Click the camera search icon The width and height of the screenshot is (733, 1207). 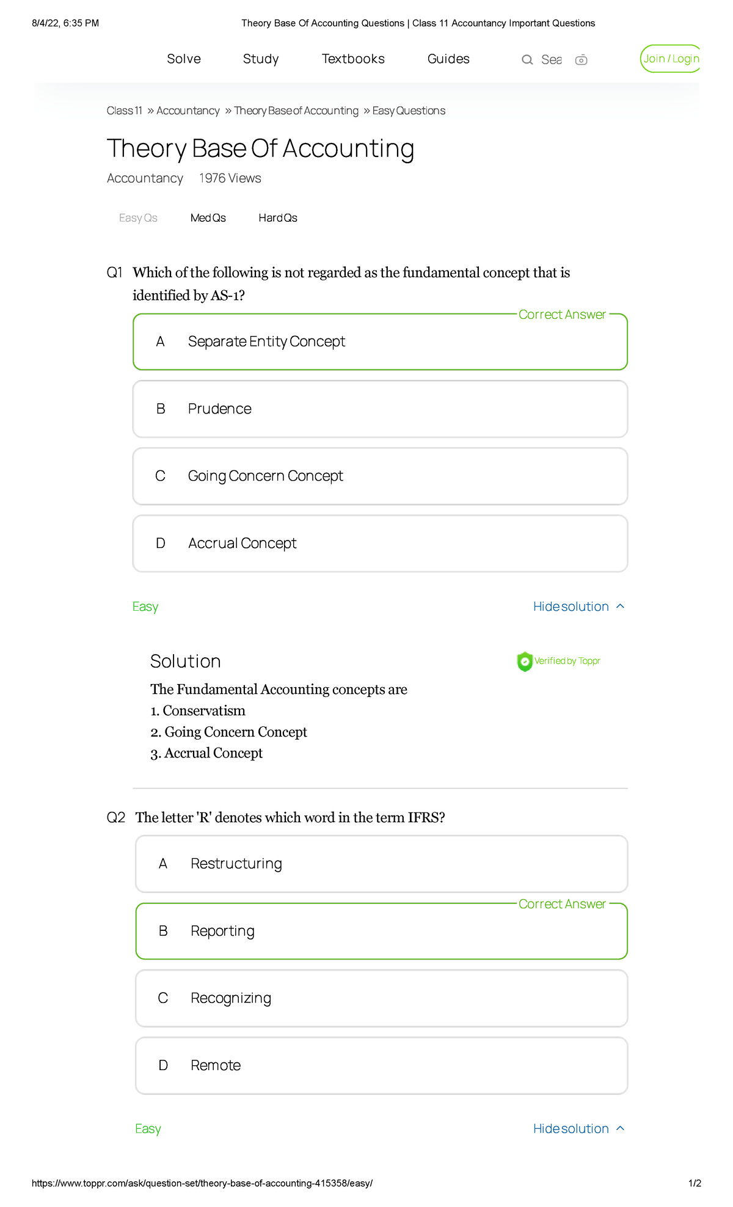582,59
